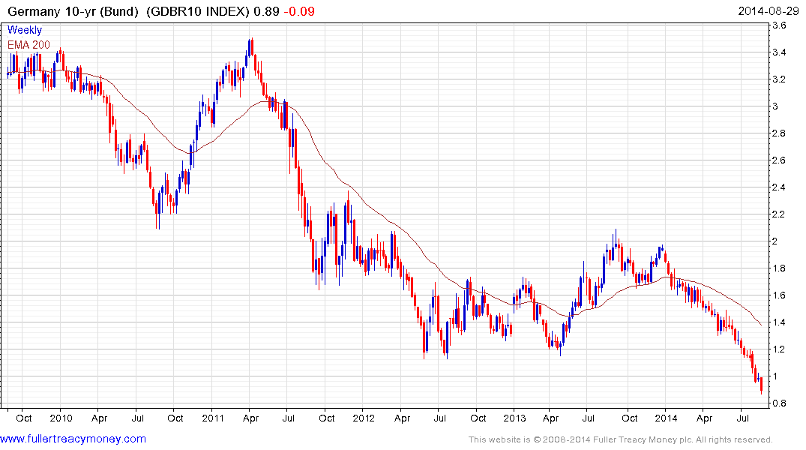Click the '(GDBR10 INDEX)' ticker text
This screenshot has height=450, width=806.
198,11
